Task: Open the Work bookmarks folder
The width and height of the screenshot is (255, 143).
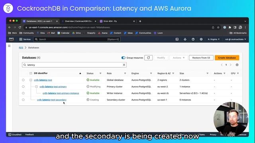Action: [x=12, y=33]
